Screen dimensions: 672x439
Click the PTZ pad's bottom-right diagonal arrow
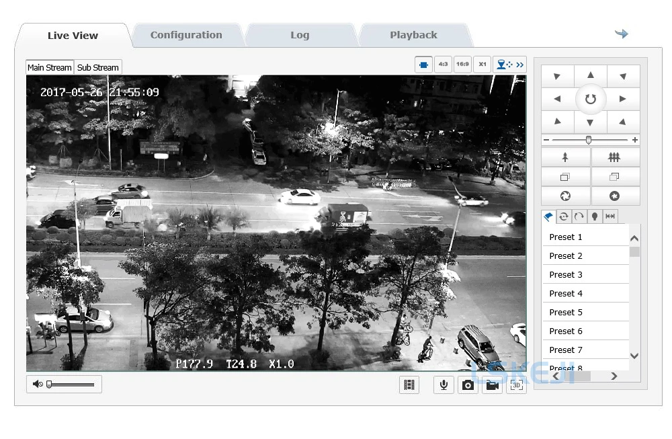click(623, 122)
